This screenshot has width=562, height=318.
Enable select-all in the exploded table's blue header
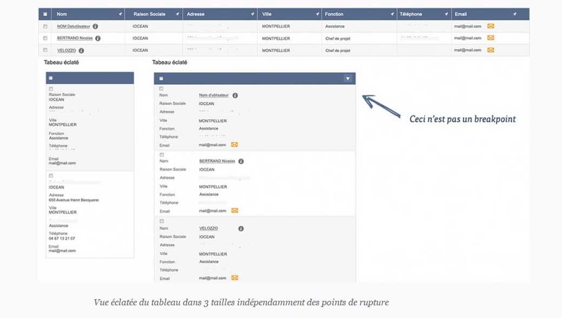coord(160,78)
